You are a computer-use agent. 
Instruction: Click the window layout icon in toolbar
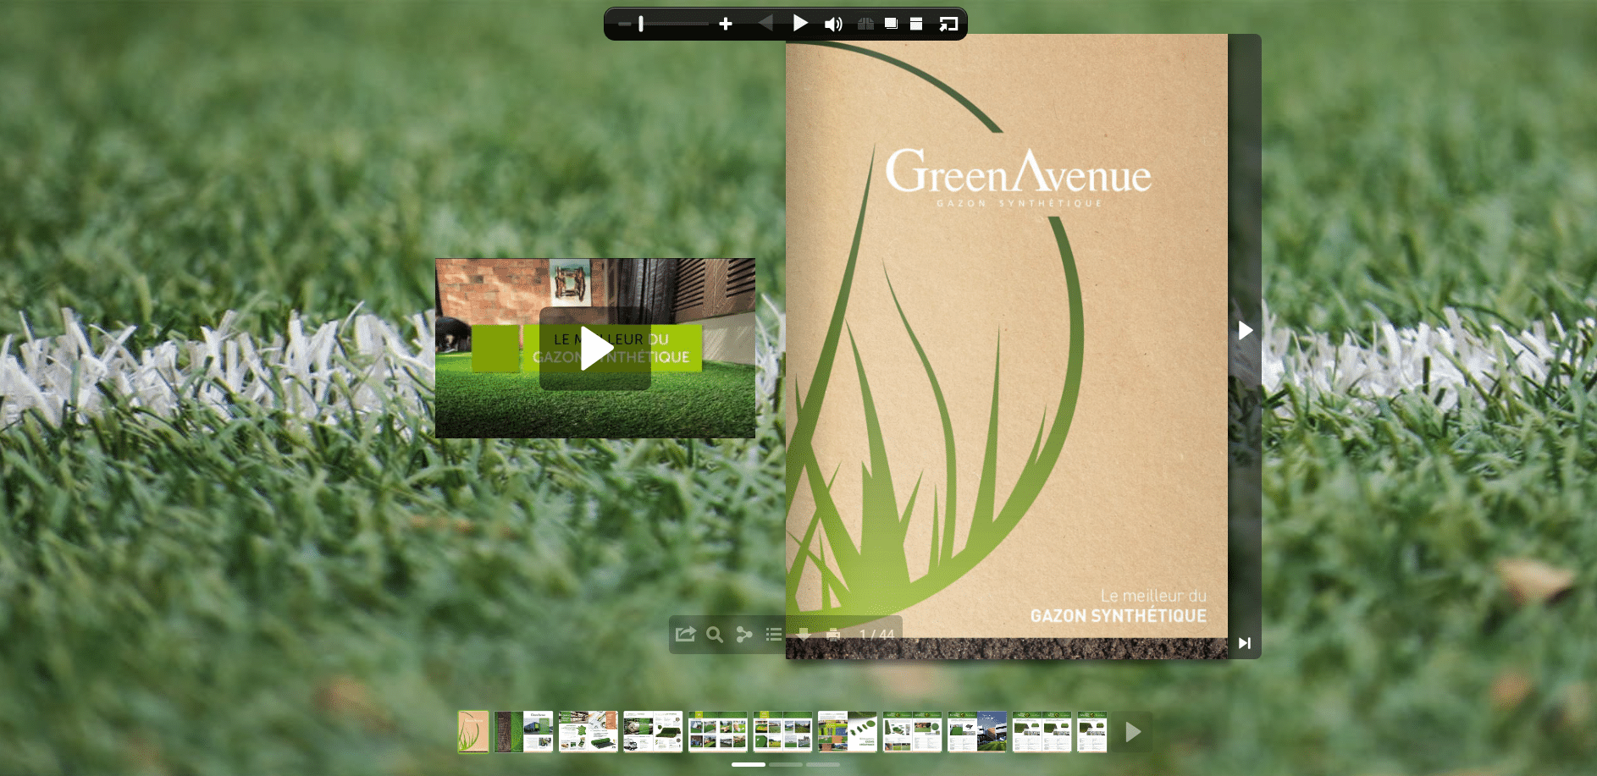[x=916, y=24]
